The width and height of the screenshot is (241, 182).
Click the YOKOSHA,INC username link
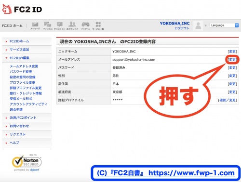pyautogui.click(x=174, y=24)
